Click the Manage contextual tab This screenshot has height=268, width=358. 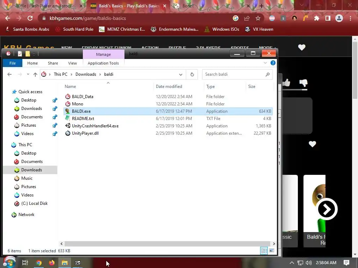pos(103,54)
